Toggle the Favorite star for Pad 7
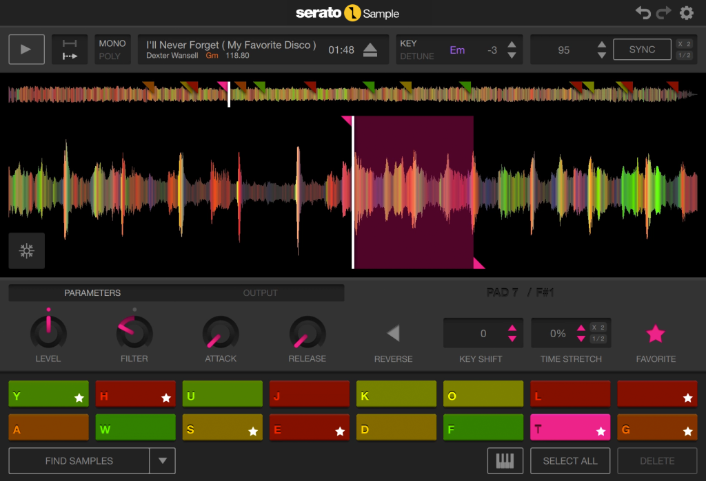706x481 pixels. point(655,332)
